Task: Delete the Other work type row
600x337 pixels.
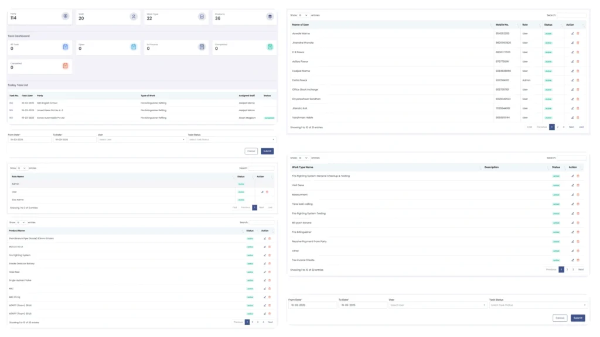Action: pyautogui.click(x=578, y=251)
